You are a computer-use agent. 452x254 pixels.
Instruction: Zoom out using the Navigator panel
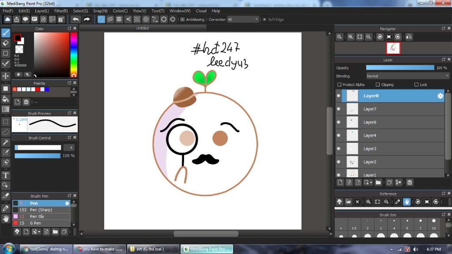[369, 37]
